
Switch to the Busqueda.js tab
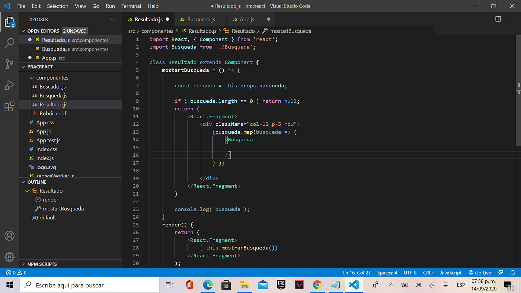(201, 19)
